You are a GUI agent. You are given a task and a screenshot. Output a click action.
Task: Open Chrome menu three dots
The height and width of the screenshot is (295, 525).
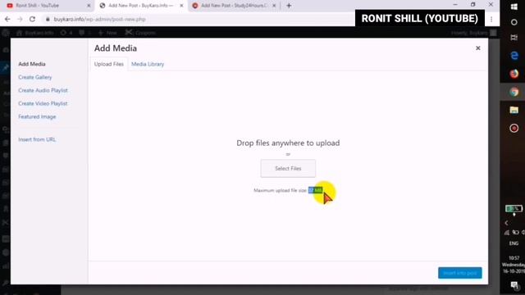point(491,20)
